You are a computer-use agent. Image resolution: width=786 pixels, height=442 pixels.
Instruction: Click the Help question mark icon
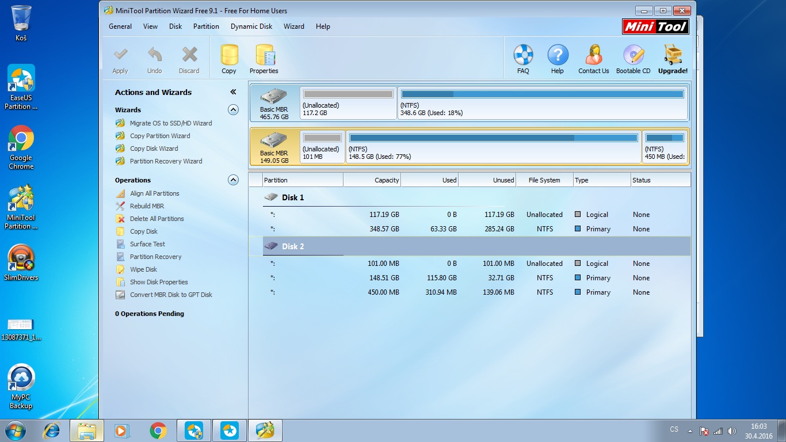557,59
